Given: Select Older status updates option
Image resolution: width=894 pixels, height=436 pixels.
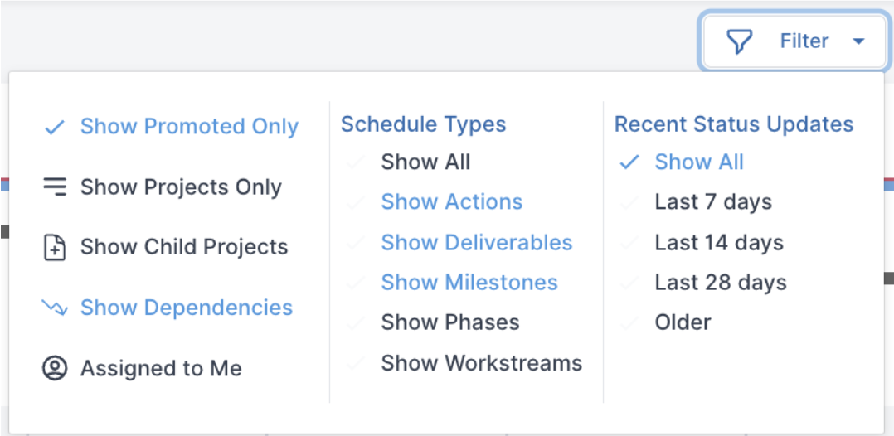Looking at the screenshot, I should point(683,322).
